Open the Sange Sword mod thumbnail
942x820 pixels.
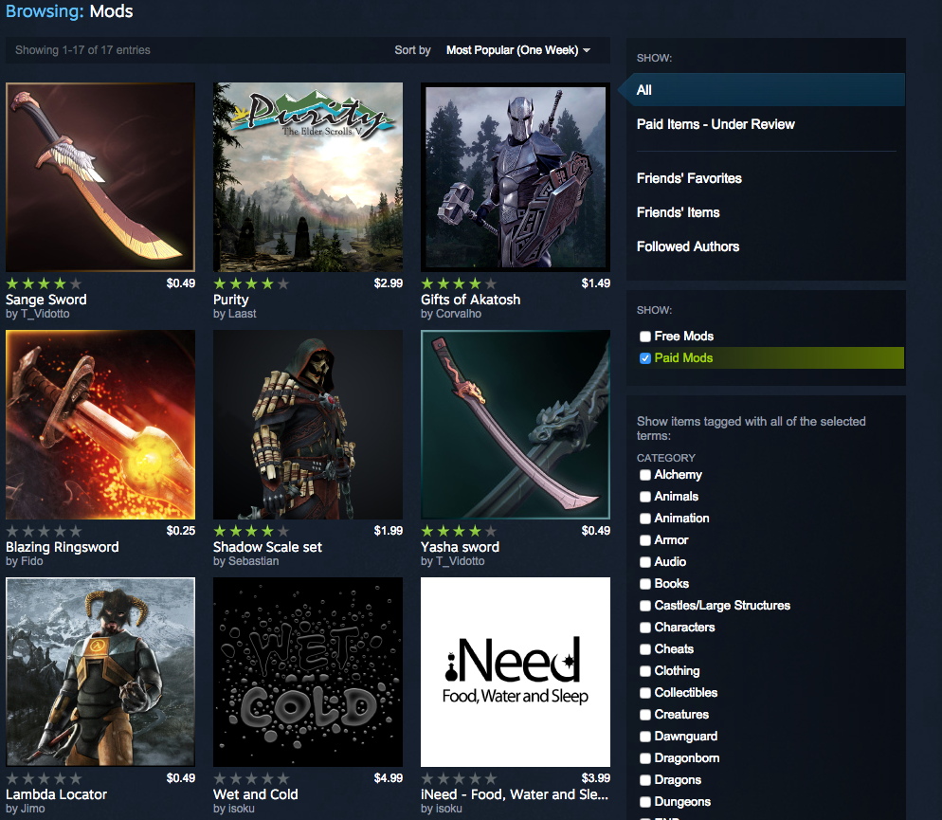(100, 177)
